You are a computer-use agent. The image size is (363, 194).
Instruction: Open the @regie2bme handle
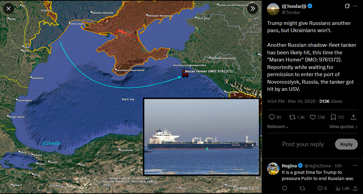317,166
